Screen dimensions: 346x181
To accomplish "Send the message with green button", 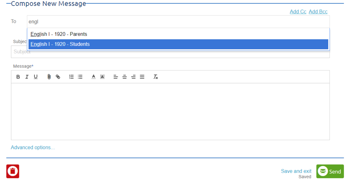I will point(330,171).
